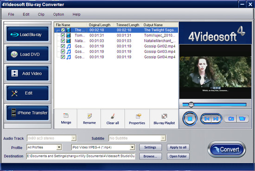Screen dimensions: 255x171
Task: Stop playback with the round stop button
Action: (x=190, y=119)
